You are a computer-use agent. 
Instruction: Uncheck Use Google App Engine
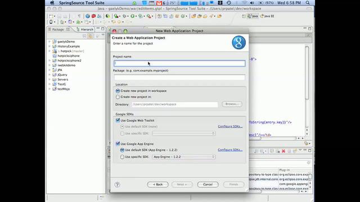pos(118,144)
